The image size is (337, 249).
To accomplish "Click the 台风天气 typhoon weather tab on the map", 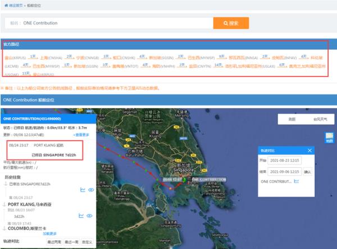I will point(320,119).
